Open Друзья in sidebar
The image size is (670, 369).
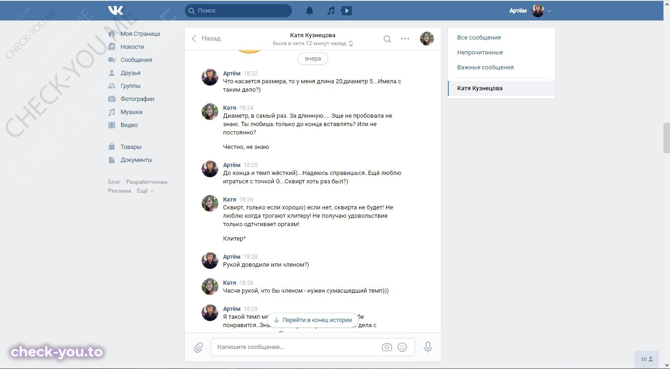(130, 73)
